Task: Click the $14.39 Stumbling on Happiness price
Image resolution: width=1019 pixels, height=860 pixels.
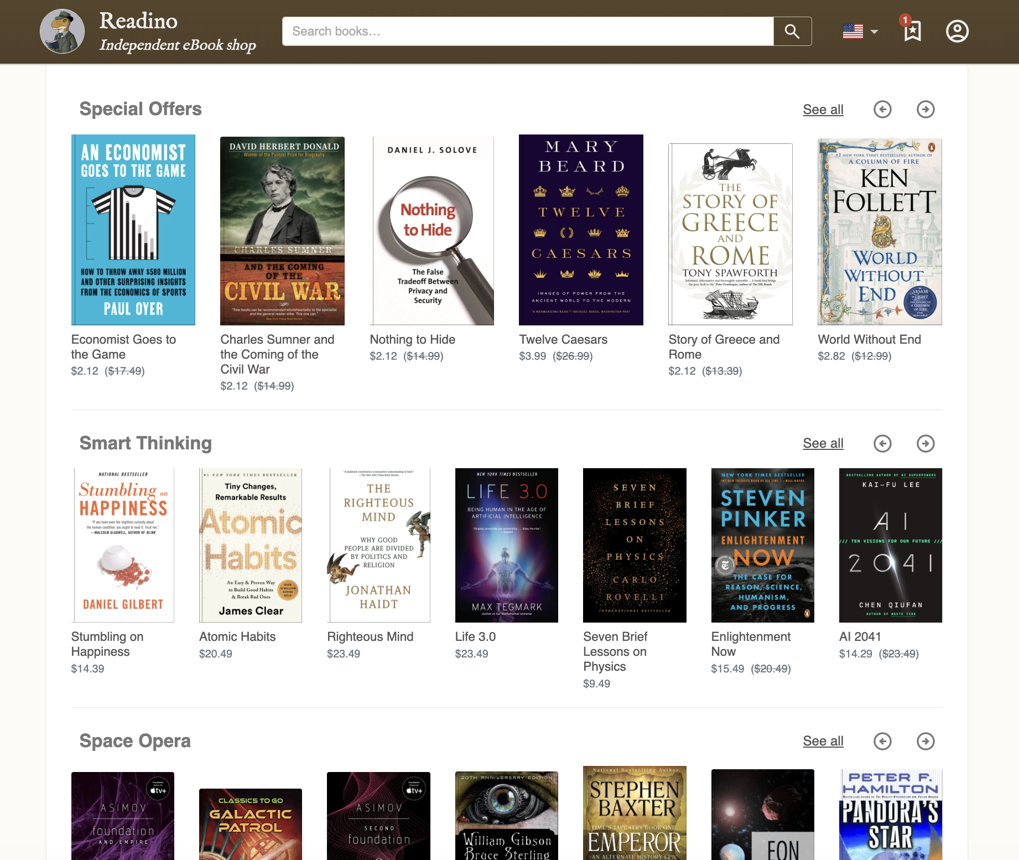Action: (x=88, y=669)
